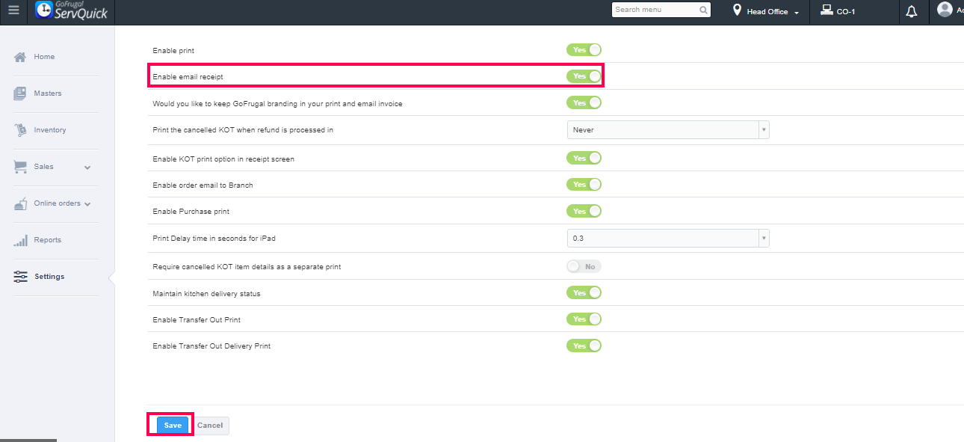Turn off Enable email receipt toggle

coord(584,76)
